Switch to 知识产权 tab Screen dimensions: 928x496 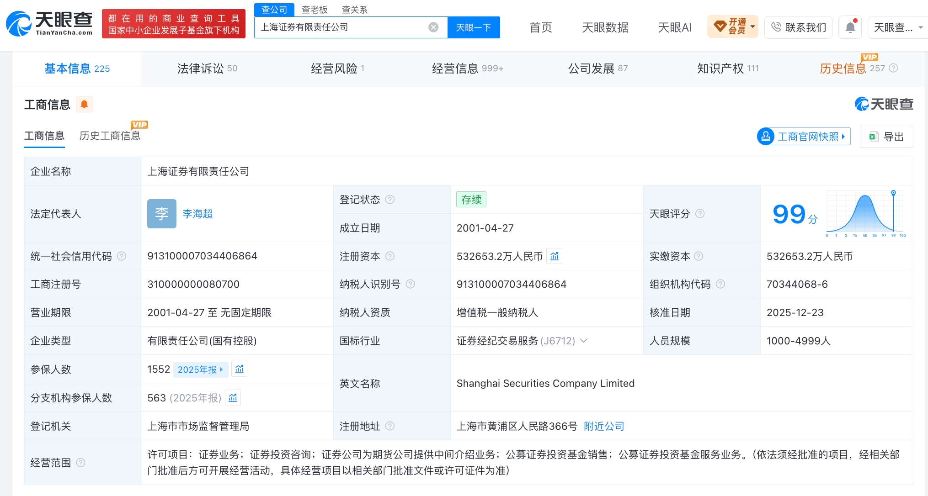click(x=728, y=69)
